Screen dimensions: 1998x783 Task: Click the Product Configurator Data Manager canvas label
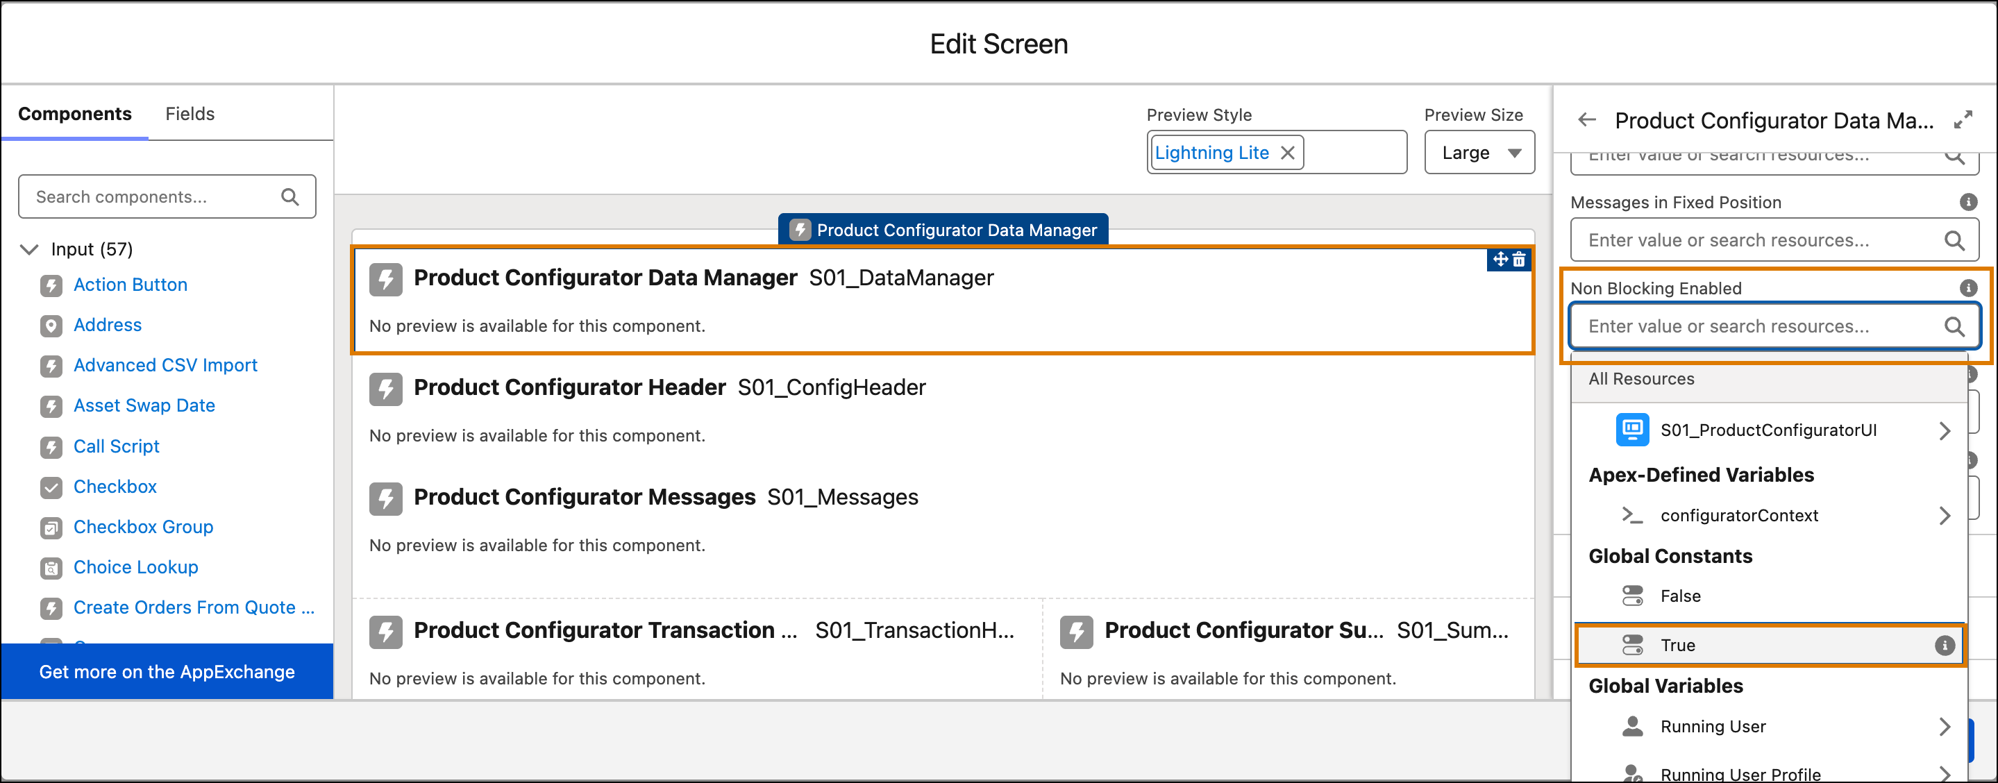(943, 230)
